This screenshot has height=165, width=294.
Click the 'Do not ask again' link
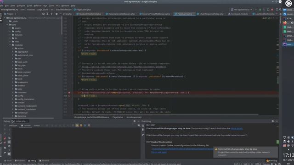point(159,152)
